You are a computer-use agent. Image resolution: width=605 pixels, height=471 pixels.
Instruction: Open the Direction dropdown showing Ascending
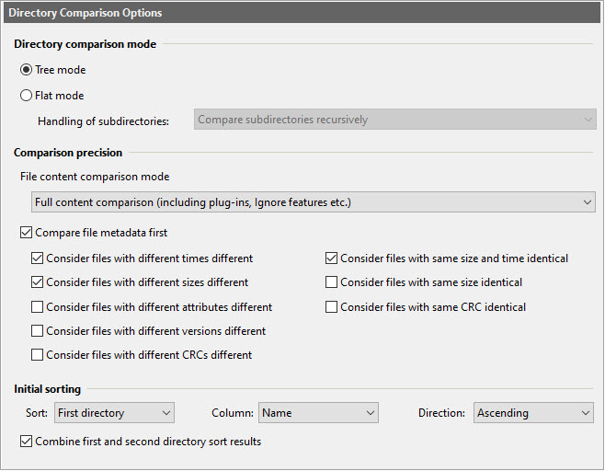(x=533, y=413)
